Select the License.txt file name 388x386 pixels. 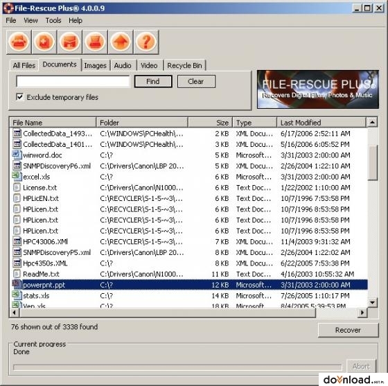coord(40,188)
